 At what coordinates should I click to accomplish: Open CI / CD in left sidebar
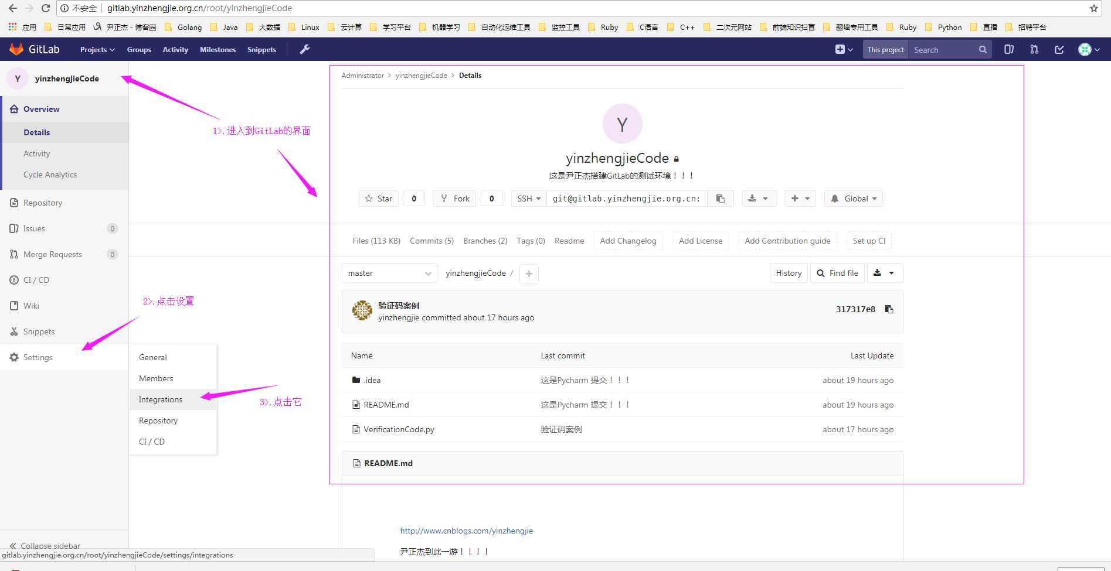(64, 280)
